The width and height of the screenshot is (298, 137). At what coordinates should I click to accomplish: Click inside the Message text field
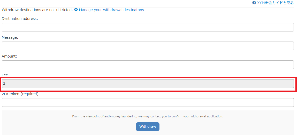point(148,46)
